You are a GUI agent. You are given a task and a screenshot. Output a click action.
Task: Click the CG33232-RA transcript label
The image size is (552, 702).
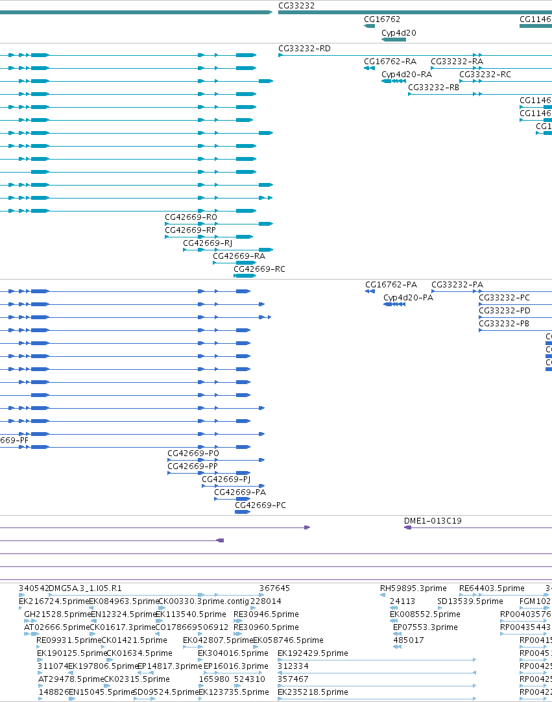[457, 62]
